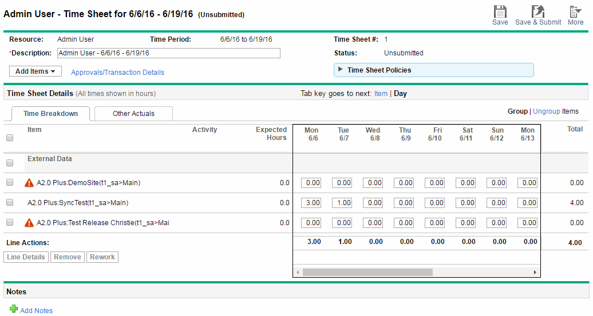Click warning icon beside A2.0 Plus:DemoSite
This screenshot has height=316, width=593.
pyautogui.click(x=30, y=183)
